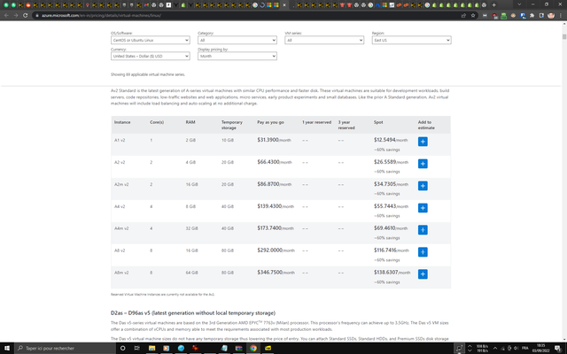This screenshot has height=354, width=567.
Task: Go back to previous browser page
Action: coord(6,16)
